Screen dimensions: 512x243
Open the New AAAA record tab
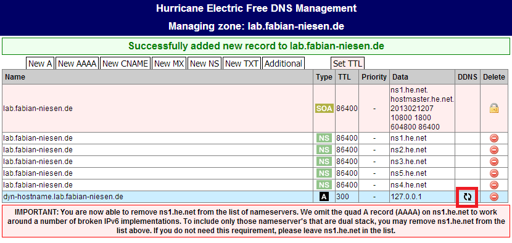(77, 64)
